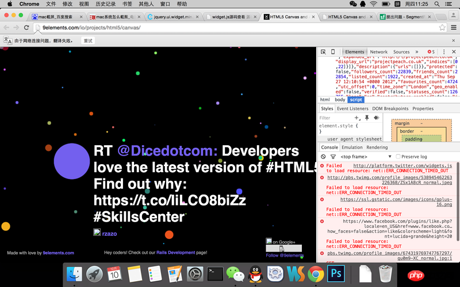
Task: Open Calendar from the Dock
Action: tap(114, 274)
